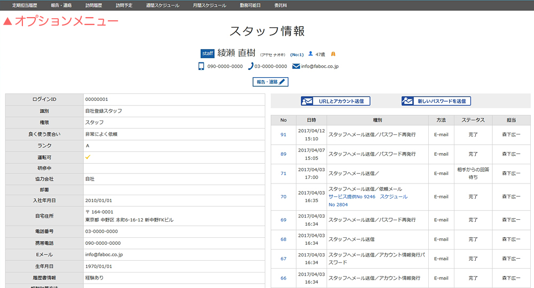Click the 経験あり value
This screenshot has width=534, height=288.
[x=95, y=278]
